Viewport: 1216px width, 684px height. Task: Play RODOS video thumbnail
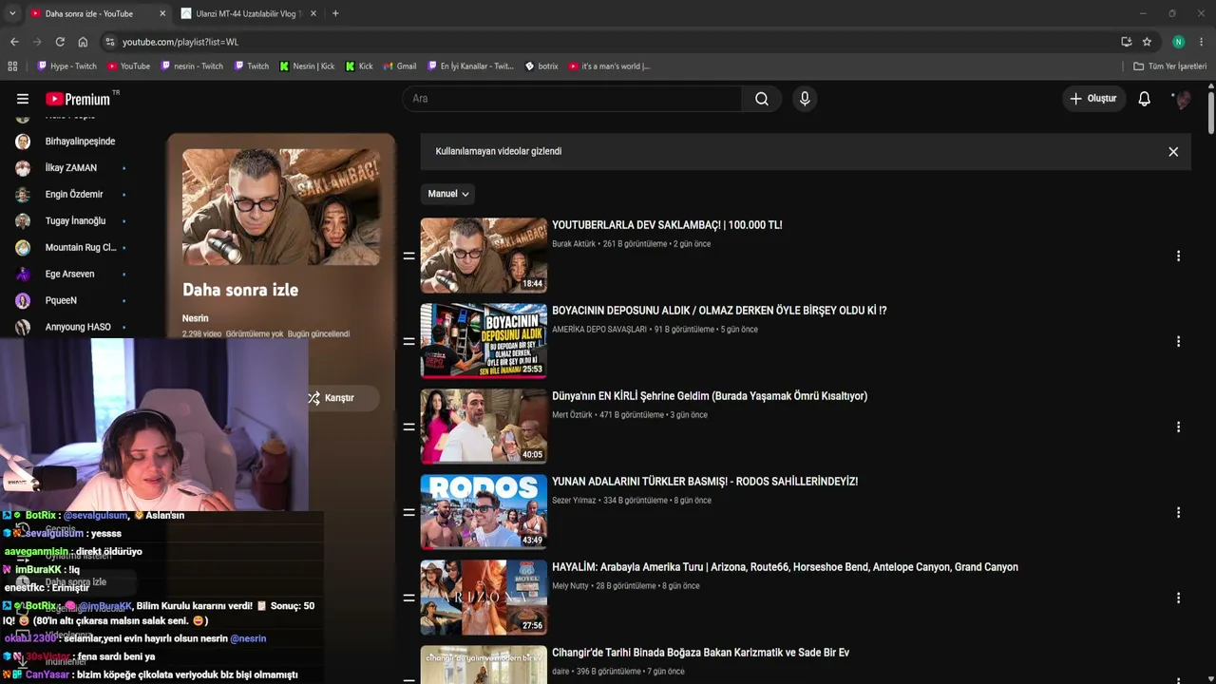point(484,512)
